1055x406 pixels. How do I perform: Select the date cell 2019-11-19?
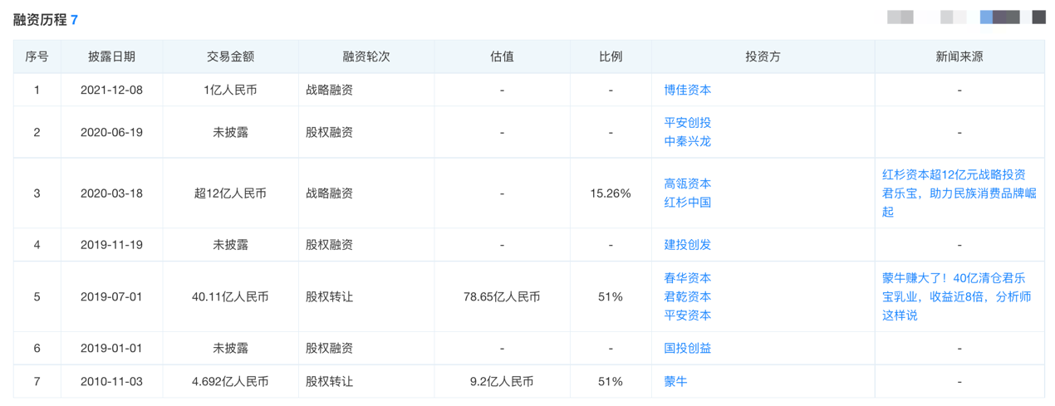click(x=111, y=245)
